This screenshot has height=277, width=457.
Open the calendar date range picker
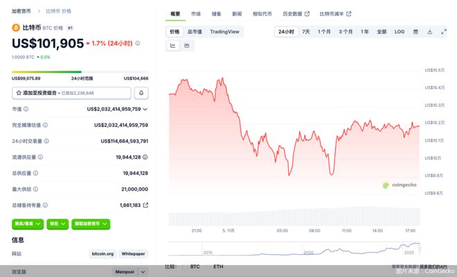(415, 32)
